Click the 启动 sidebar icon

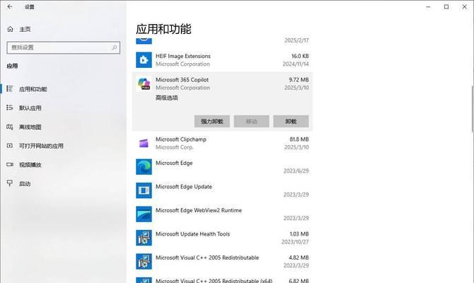point(10,183)
